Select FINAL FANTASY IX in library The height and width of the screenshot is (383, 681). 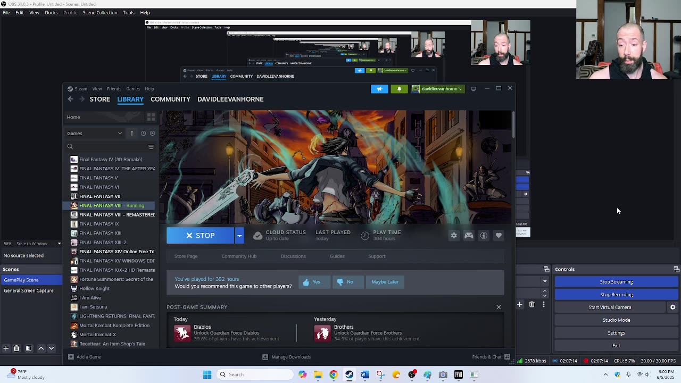pyautogui.click(x=99, y=224)
